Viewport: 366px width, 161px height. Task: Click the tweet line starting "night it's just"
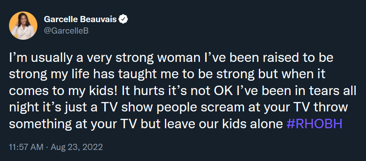(178, 108)
